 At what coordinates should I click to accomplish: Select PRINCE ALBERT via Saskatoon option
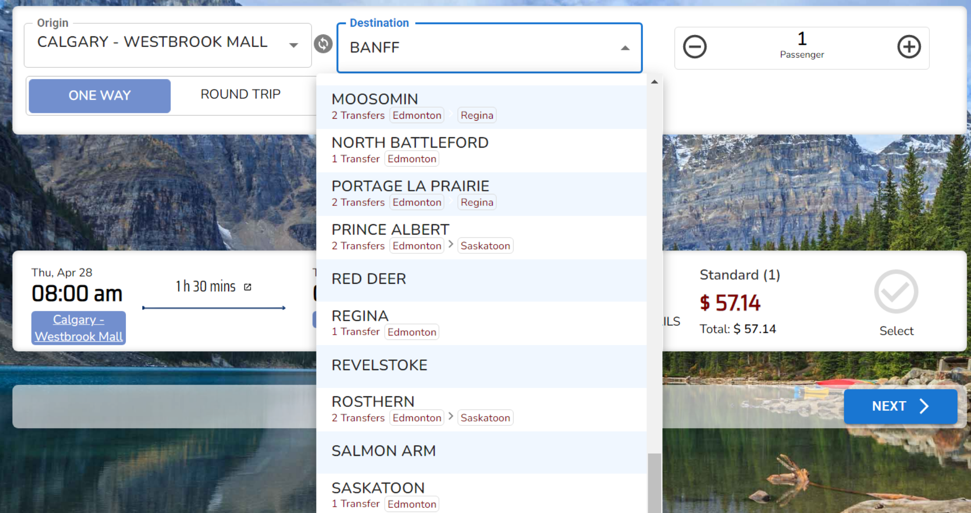tap(482, 237)
